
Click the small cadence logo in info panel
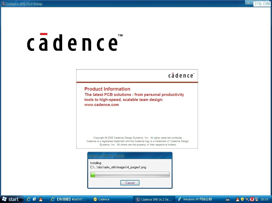tap(181, 75)
